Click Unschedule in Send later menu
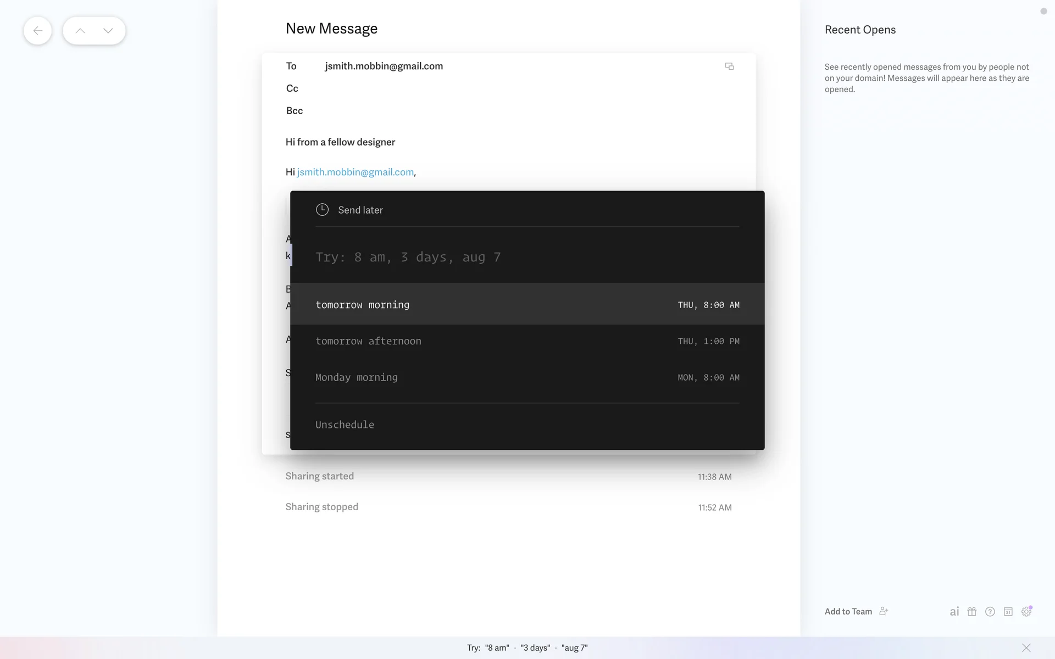The image size is (1055, 659). point(345,425)
